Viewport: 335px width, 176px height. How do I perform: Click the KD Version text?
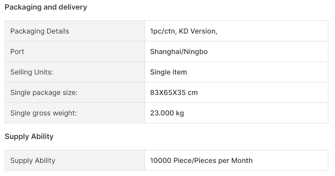coord(197,31)
